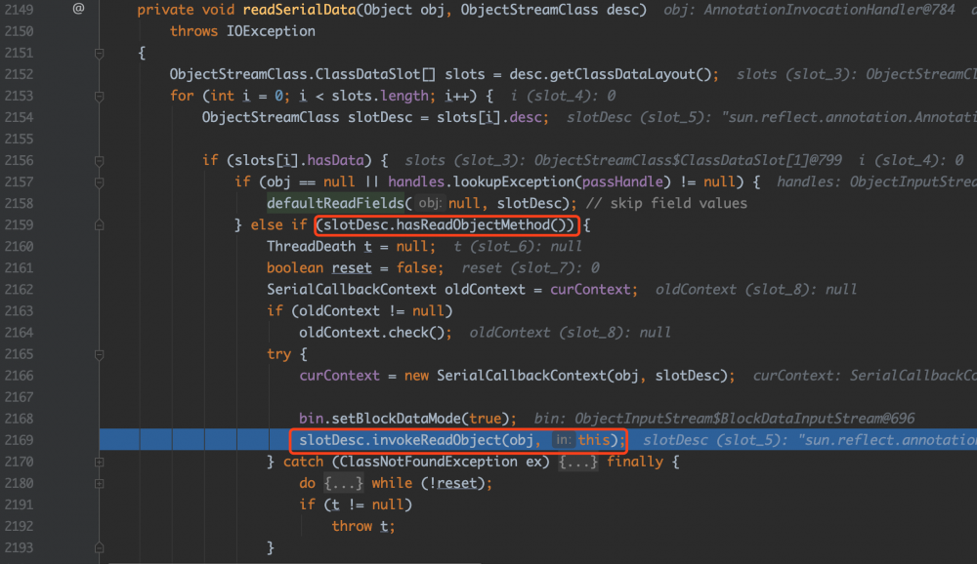Click the defaultReadFields call
This screenshot has height=564, width=977.
[x=335, y=203]
